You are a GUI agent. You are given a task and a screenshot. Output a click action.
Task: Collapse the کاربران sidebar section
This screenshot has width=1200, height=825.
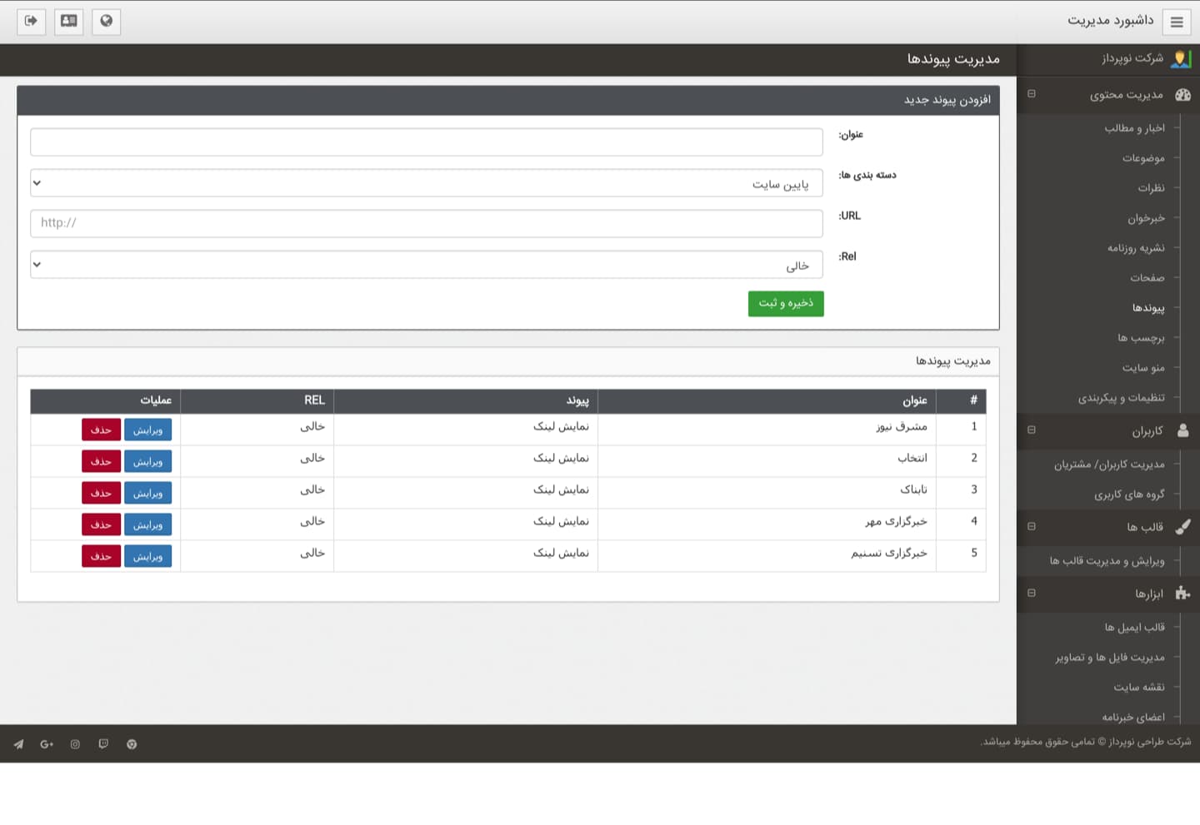[1032, 430]
